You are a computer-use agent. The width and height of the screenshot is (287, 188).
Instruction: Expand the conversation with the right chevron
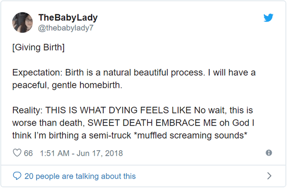tap(269, 176)
